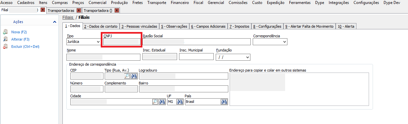Click into the Logradouro field
The image size is (408, 124).
[x=184, y=76]
